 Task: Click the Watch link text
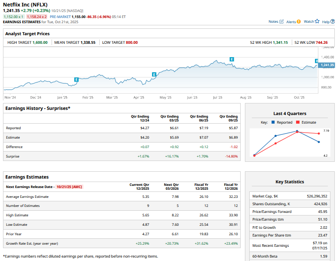click(x=309, y=21)
